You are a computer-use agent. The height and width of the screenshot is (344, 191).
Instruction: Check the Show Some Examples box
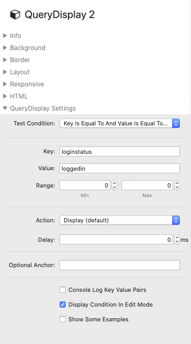63,319
